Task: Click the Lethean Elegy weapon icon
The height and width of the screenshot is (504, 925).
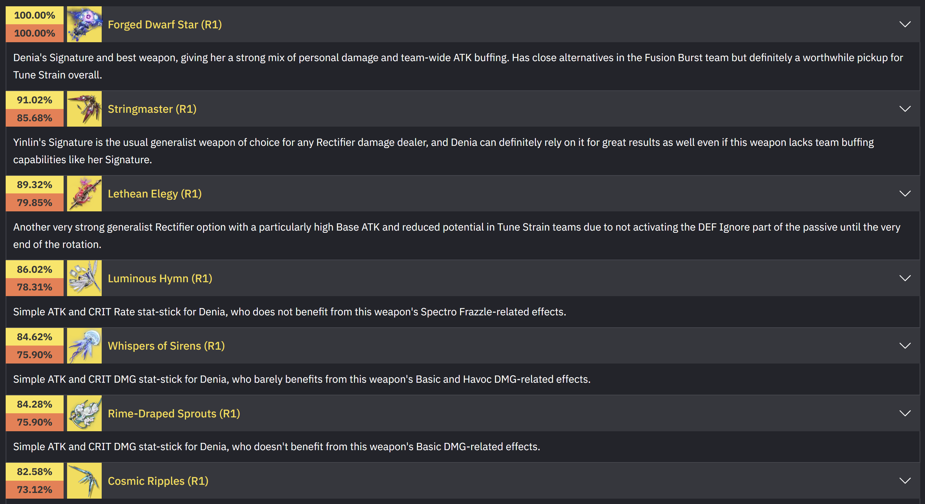Action: click(84, 194)
